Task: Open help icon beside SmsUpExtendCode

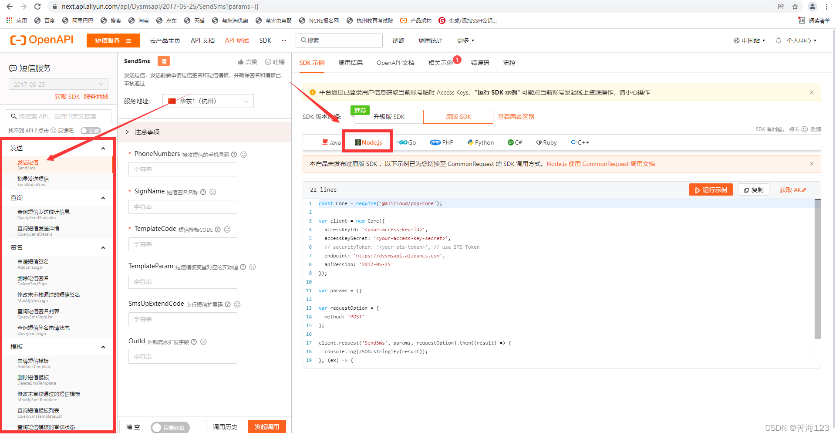Action: coord(228,304)
